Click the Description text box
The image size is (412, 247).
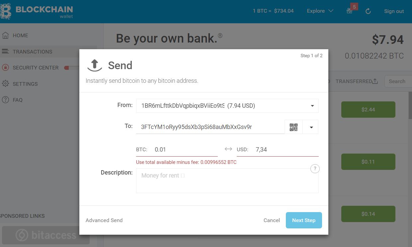227,181
